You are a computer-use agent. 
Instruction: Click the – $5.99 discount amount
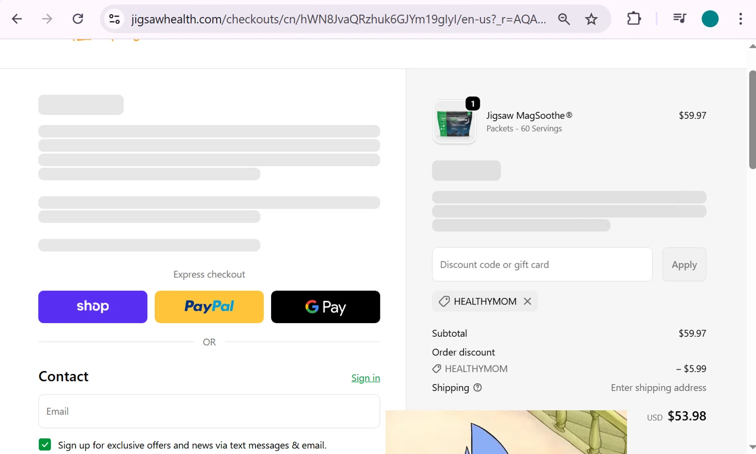click(691, 369)
